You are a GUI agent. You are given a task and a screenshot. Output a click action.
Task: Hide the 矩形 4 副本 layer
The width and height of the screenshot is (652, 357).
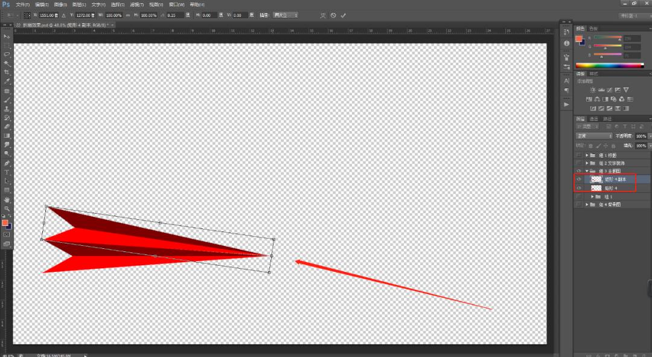pyautogui.click(x=579, y=179)
